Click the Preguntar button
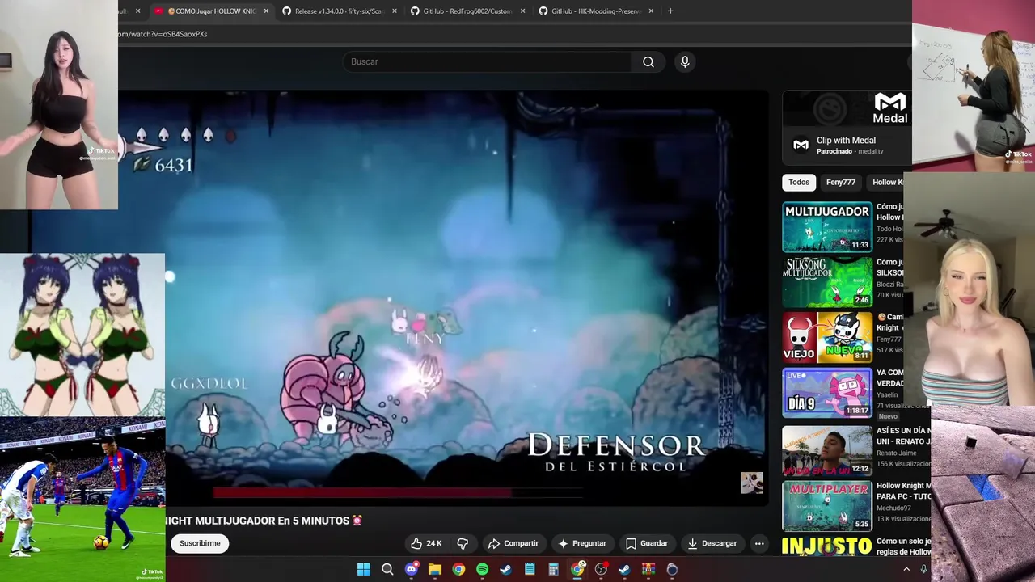 (581, 543)
